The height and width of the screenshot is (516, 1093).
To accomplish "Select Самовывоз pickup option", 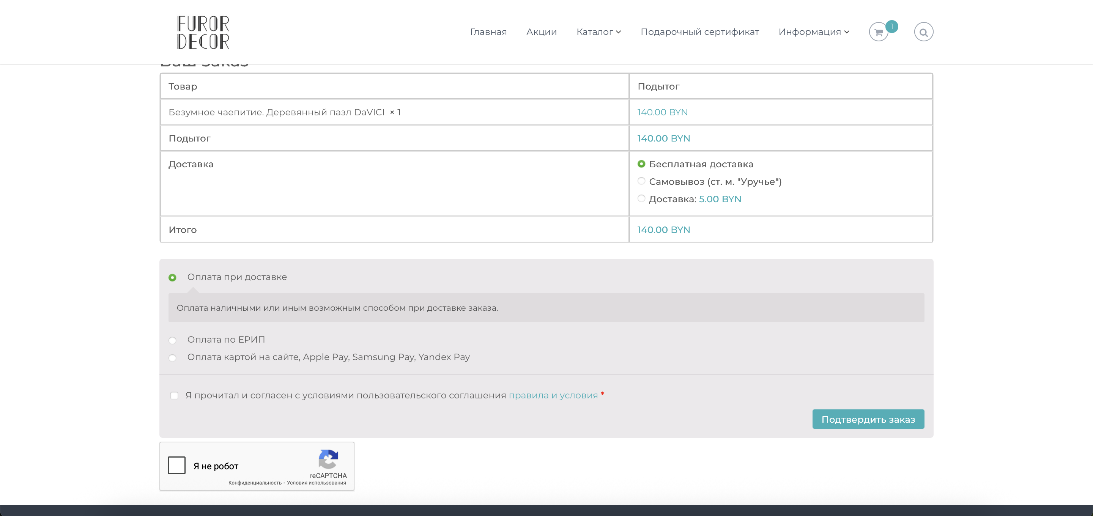I will (x=641, y=181).
